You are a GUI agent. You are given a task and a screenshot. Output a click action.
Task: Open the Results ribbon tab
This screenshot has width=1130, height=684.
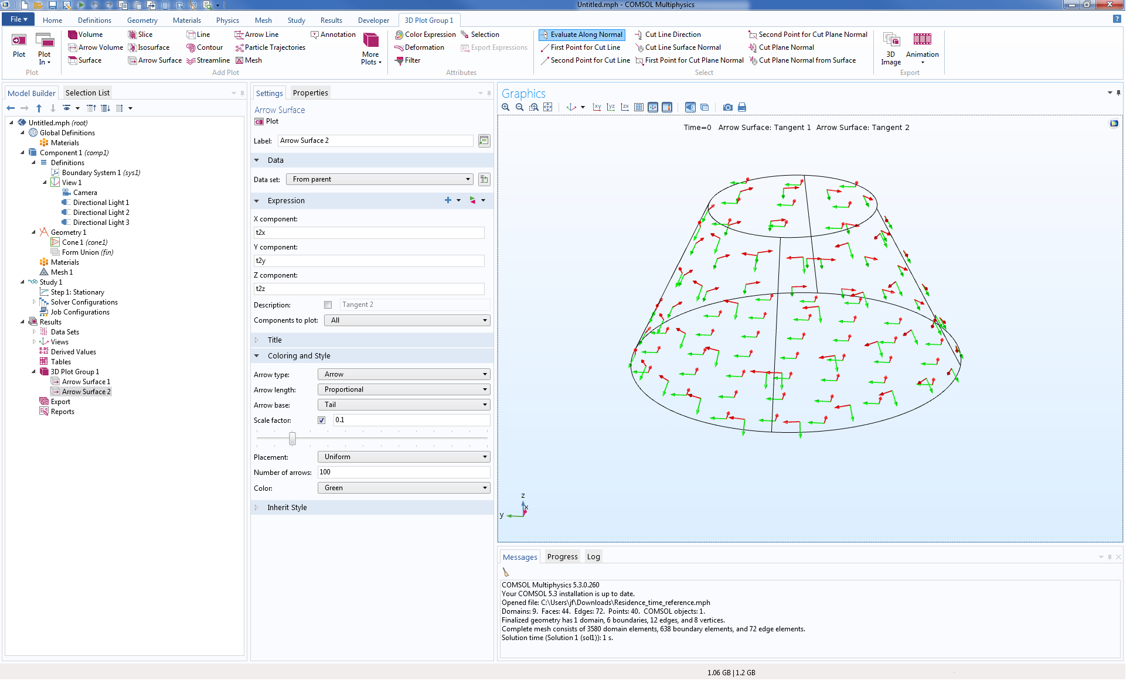click(x=331, y=20)
